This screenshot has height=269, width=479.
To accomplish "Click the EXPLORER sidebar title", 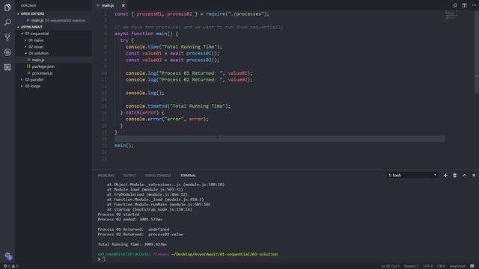I will [x=28, y=5].
